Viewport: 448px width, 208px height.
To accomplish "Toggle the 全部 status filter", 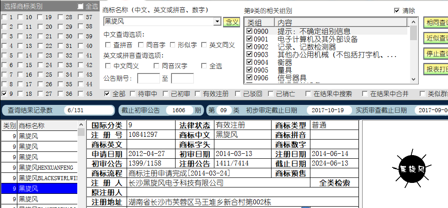I will pyautogui.click(x=107, y=94).
